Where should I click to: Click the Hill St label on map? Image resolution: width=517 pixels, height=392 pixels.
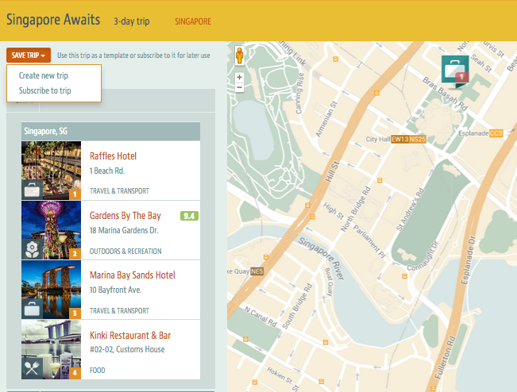(x=332, y=171)
